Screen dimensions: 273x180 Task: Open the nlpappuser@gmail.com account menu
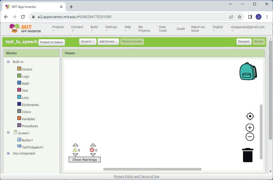point(247,29)
